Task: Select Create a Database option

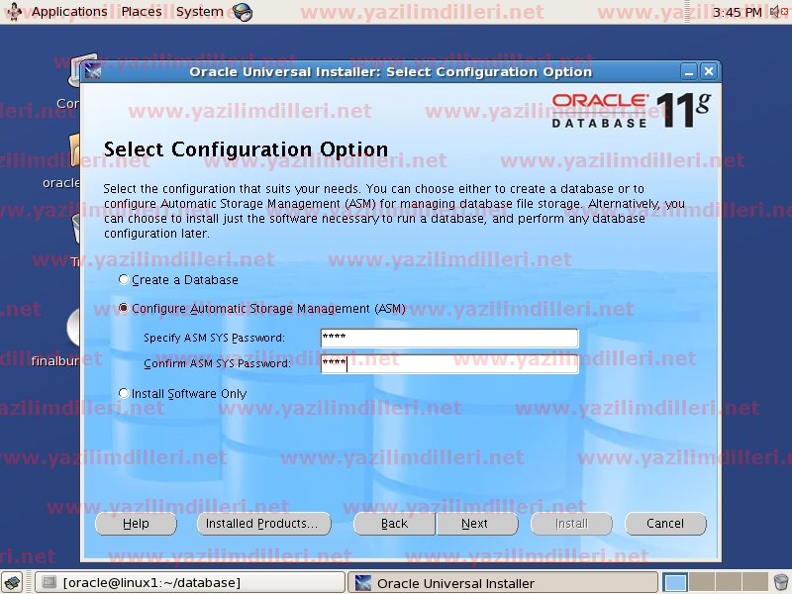Action: [124, 280]
